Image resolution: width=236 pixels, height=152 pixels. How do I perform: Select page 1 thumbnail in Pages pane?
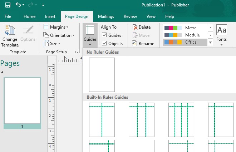22,103
